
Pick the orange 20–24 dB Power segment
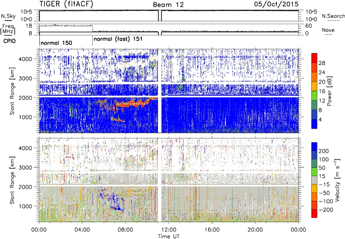314,77
